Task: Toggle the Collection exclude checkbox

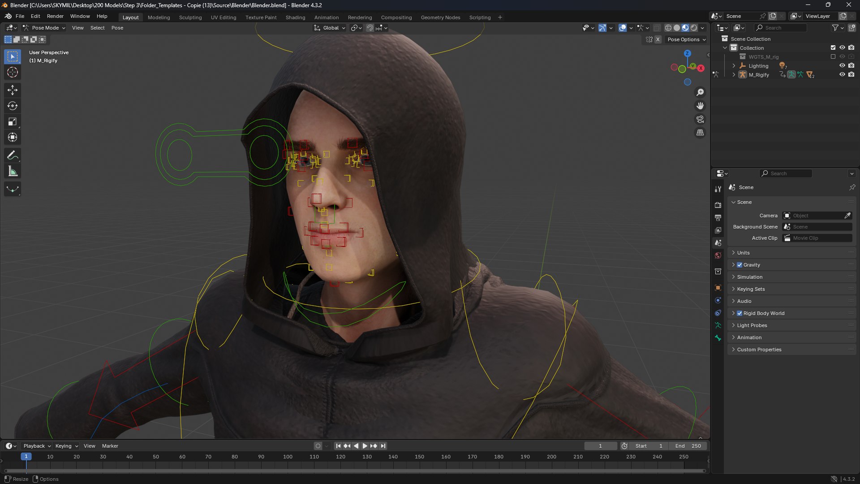Action: (x=833, y=48)
